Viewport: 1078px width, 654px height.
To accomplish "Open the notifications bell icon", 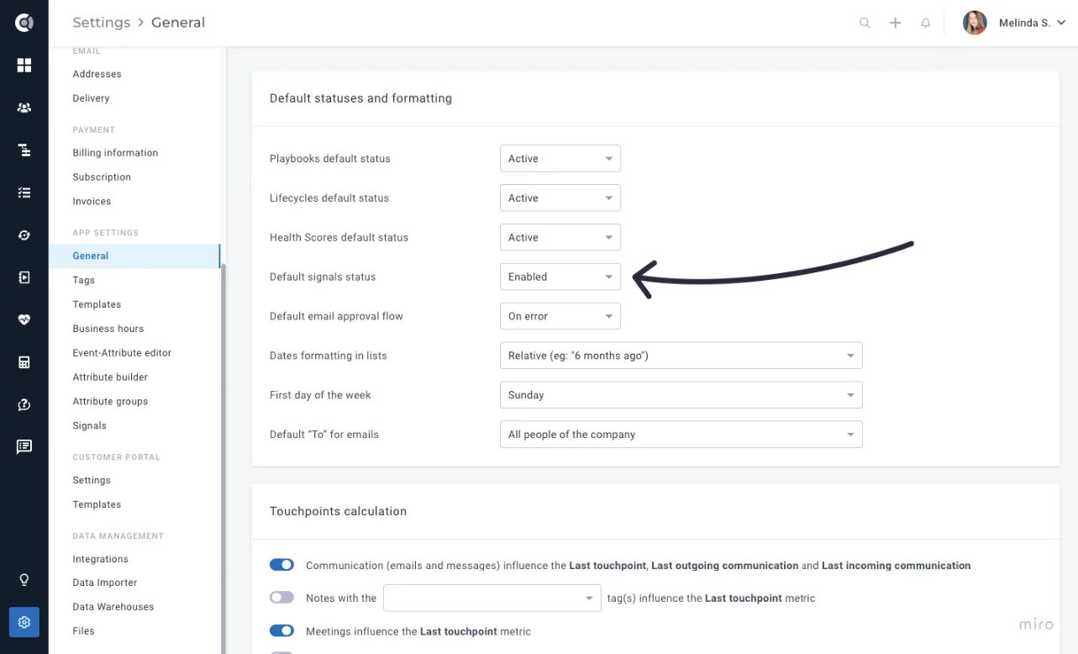I will pyautogui.click(x=925, y=23).
